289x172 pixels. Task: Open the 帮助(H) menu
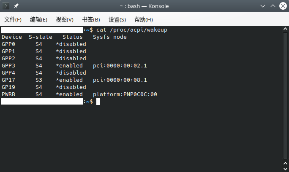tap(144, 19)
